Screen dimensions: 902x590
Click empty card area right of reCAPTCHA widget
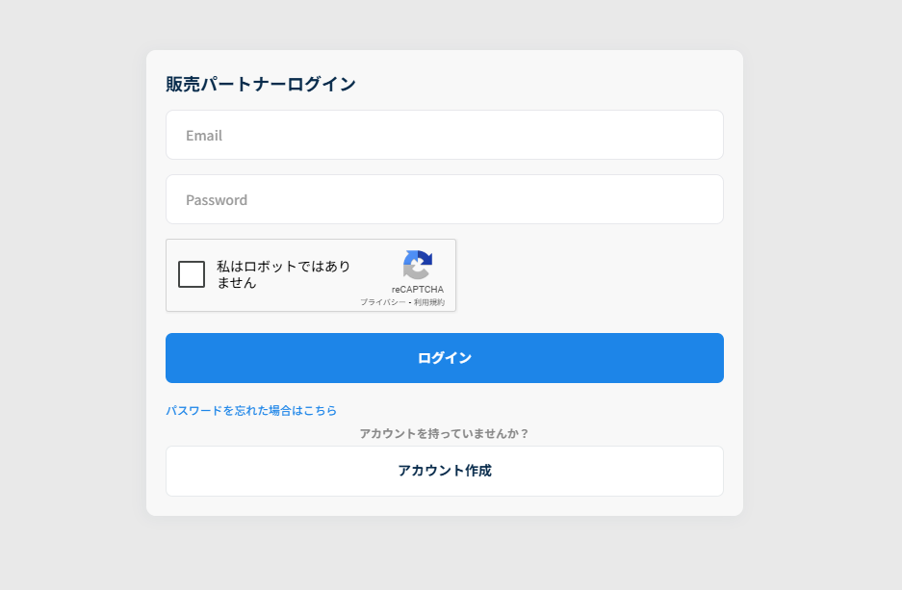(x=590, y=275)
